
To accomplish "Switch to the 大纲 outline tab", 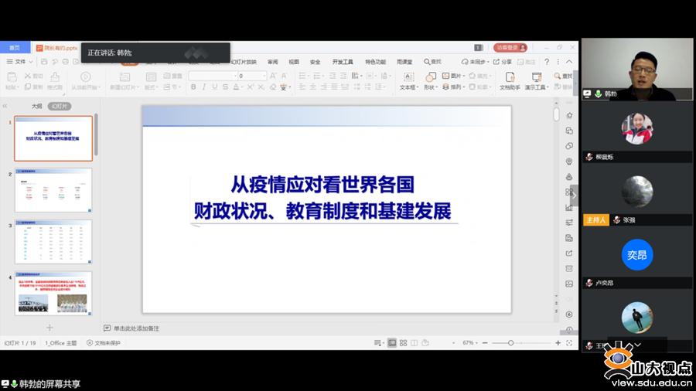I will click(36, 106).
